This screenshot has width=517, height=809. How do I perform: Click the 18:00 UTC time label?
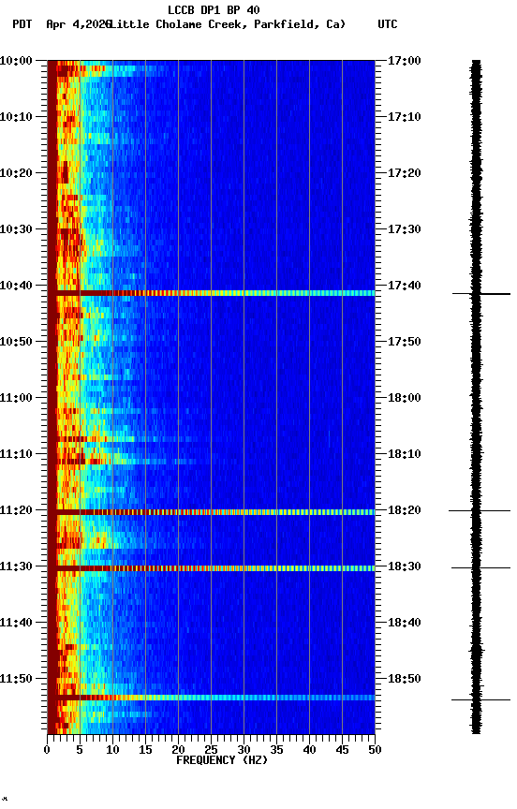[405, 398]
